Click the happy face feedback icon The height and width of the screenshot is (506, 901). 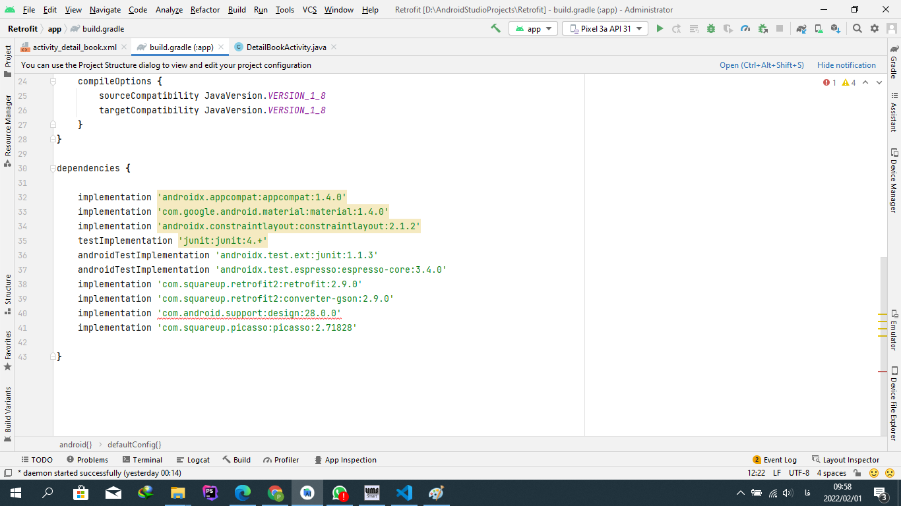(x=874, y=473)
